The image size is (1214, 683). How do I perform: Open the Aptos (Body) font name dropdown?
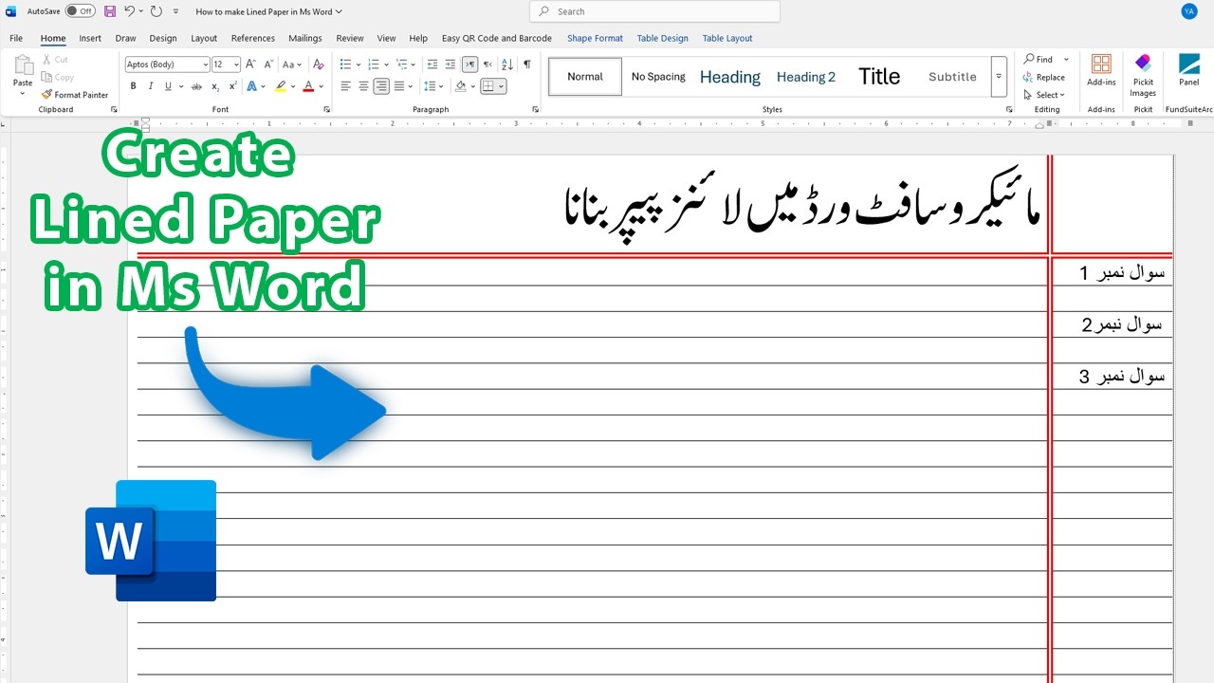point(205,65)
